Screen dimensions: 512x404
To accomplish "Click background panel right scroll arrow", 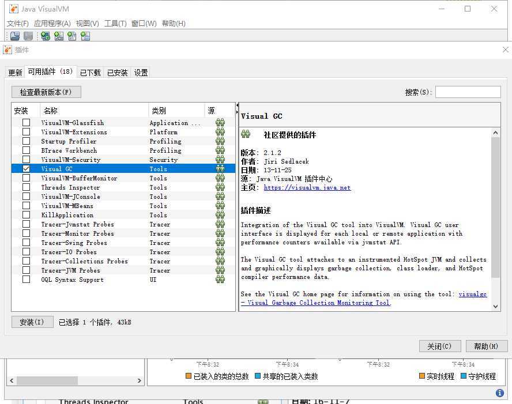I will [x=140, y=380].
